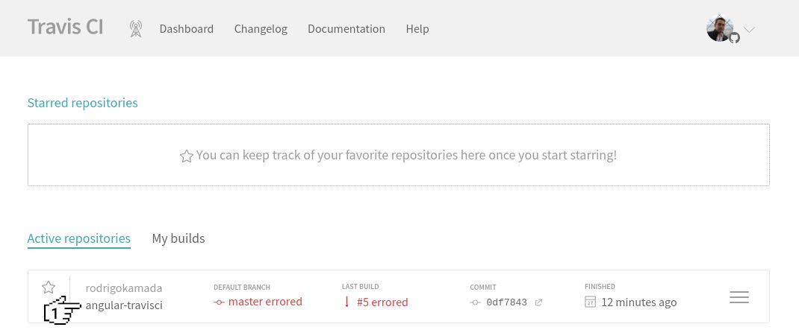
Task: Switch to the My builds tab
Action: point(178,238)
